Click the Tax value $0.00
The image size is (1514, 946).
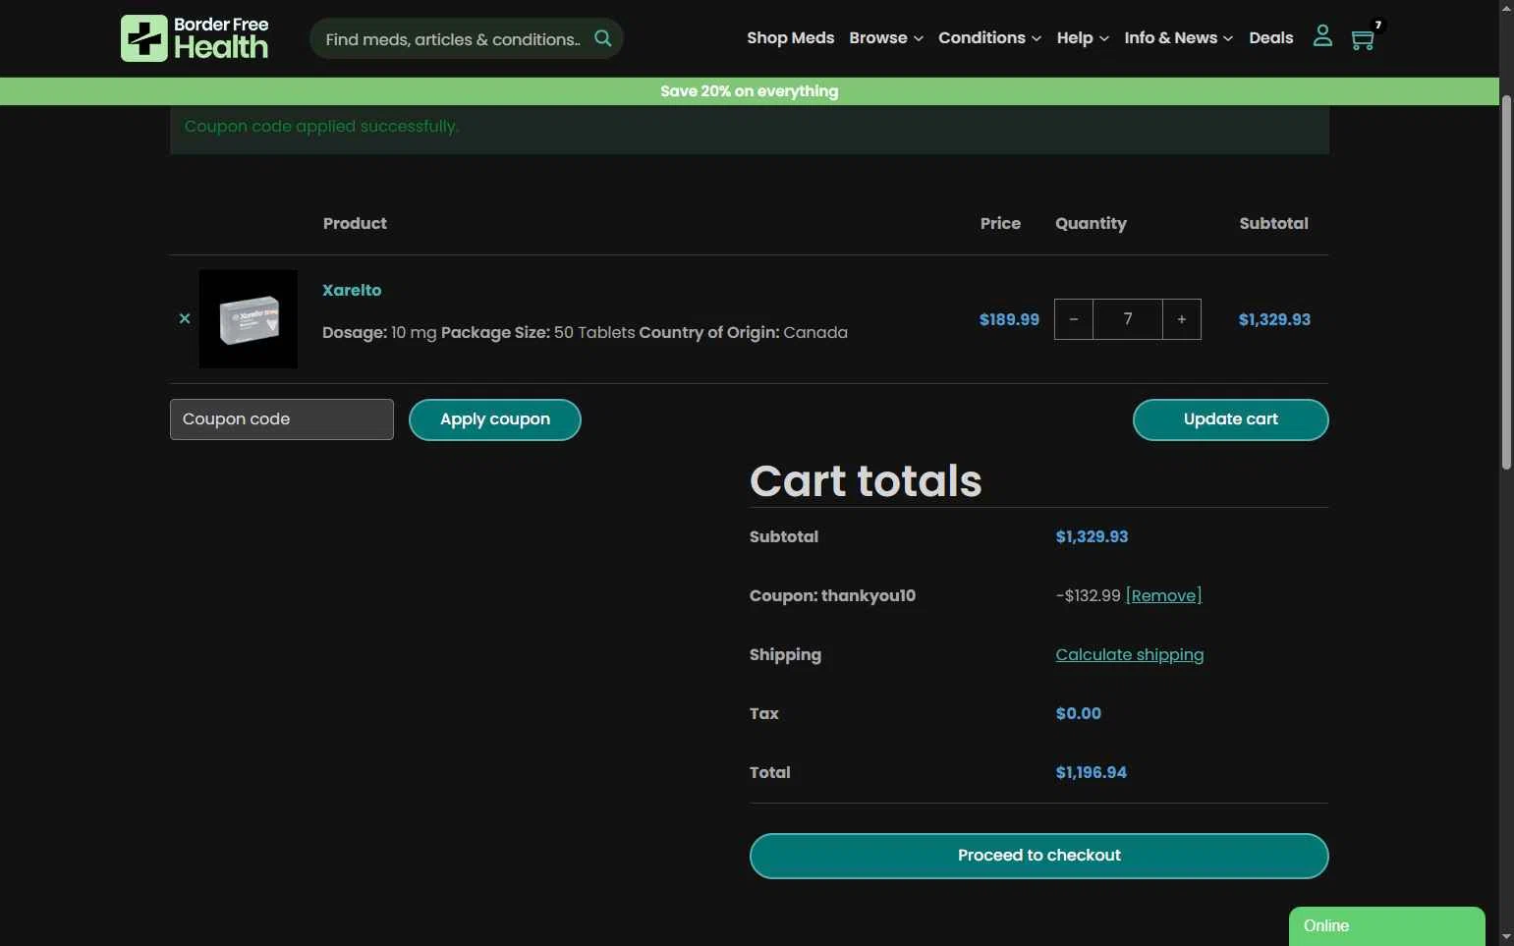coord(1078,713)
